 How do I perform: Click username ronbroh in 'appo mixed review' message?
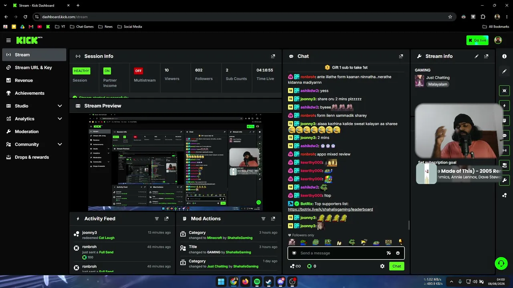(308, 154)
